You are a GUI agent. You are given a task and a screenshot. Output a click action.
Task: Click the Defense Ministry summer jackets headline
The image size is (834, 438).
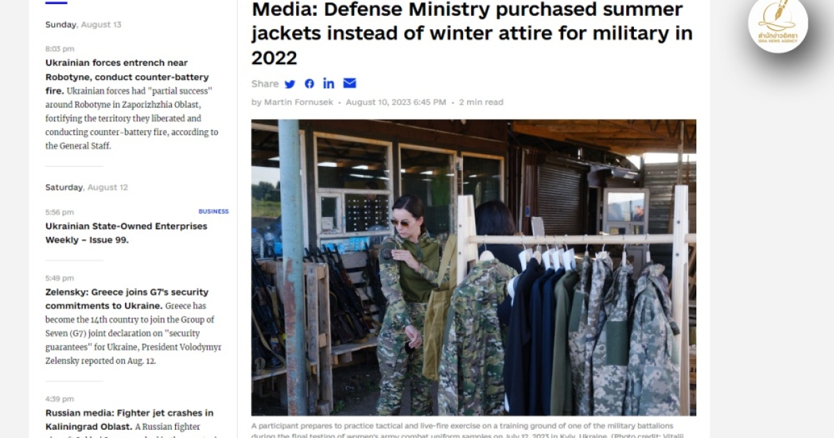point(472,33)
